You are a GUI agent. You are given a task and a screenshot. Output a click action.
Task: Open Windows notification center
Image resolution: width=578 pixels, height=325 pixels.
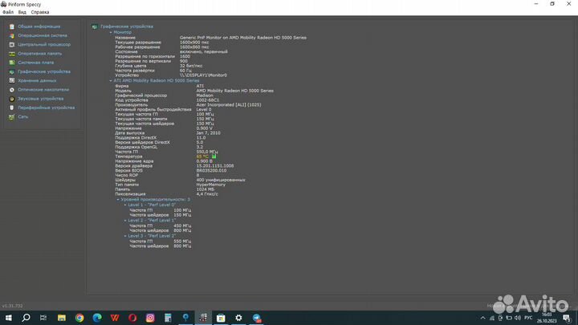(x=567, y=318)
